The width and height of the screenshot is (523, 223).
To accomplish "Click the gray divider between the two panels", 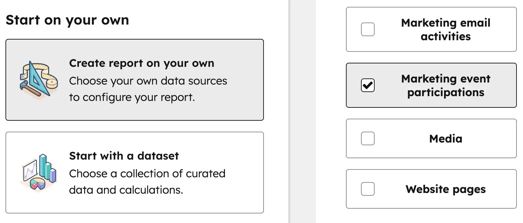I will (302, 111).
